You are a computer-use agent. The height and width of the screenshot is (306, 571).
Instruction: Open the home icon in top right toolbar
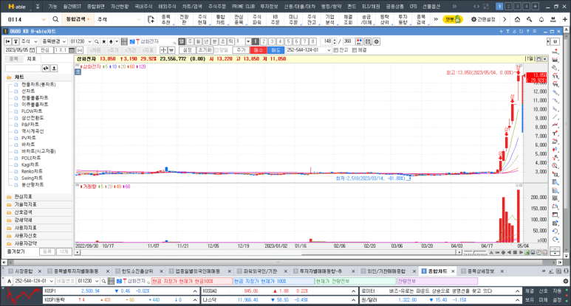[517, 19]
